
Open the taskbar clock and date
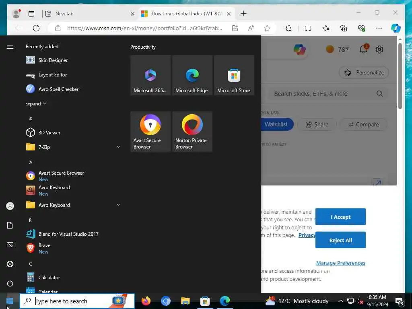(x=377, y=301)
